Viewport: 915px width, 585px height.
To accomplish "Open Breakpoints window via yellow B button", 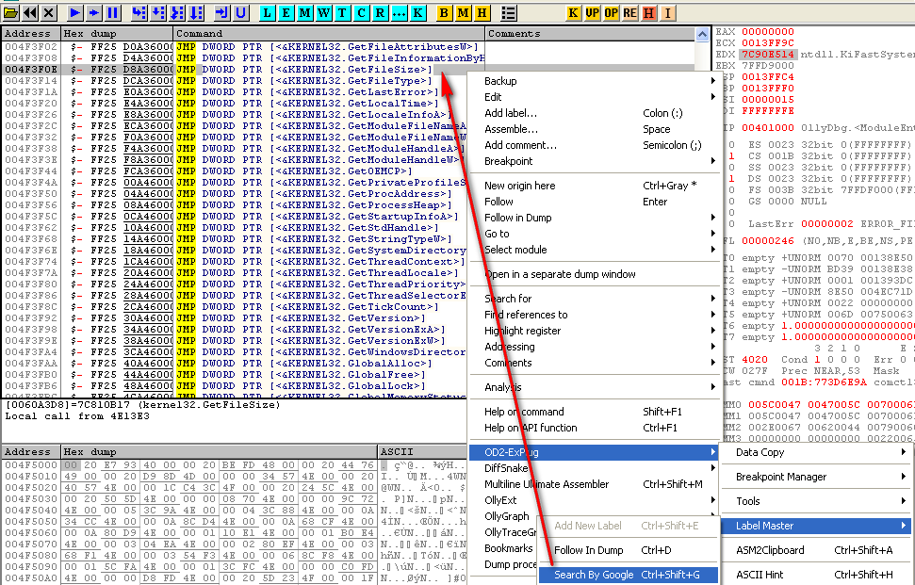I will click(x=444, y=12).
